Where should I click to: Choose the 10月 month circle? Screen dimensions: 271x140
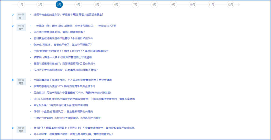click(x=192, y=4)
